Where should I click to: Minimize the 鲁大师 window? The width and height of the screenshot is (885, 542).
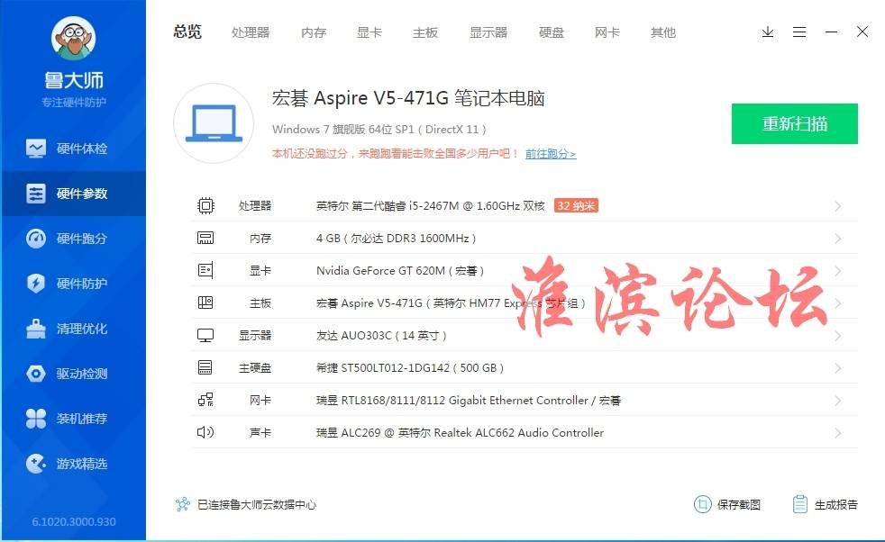tap(831, 32)
